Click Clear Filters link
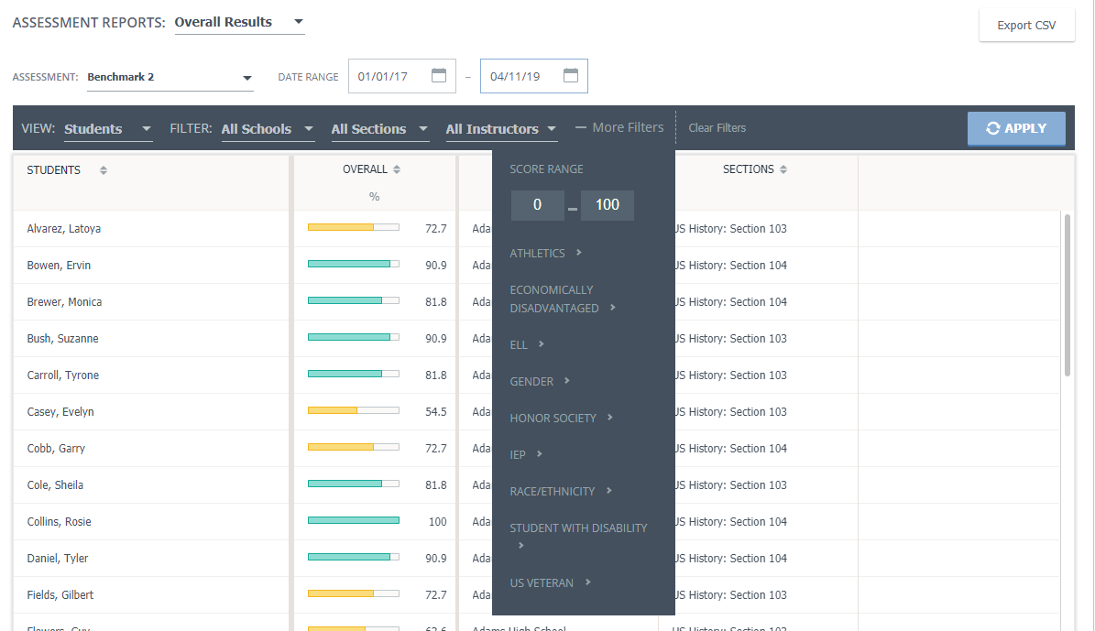Viewport: 1095px width, 631px height. click(717, 128)
